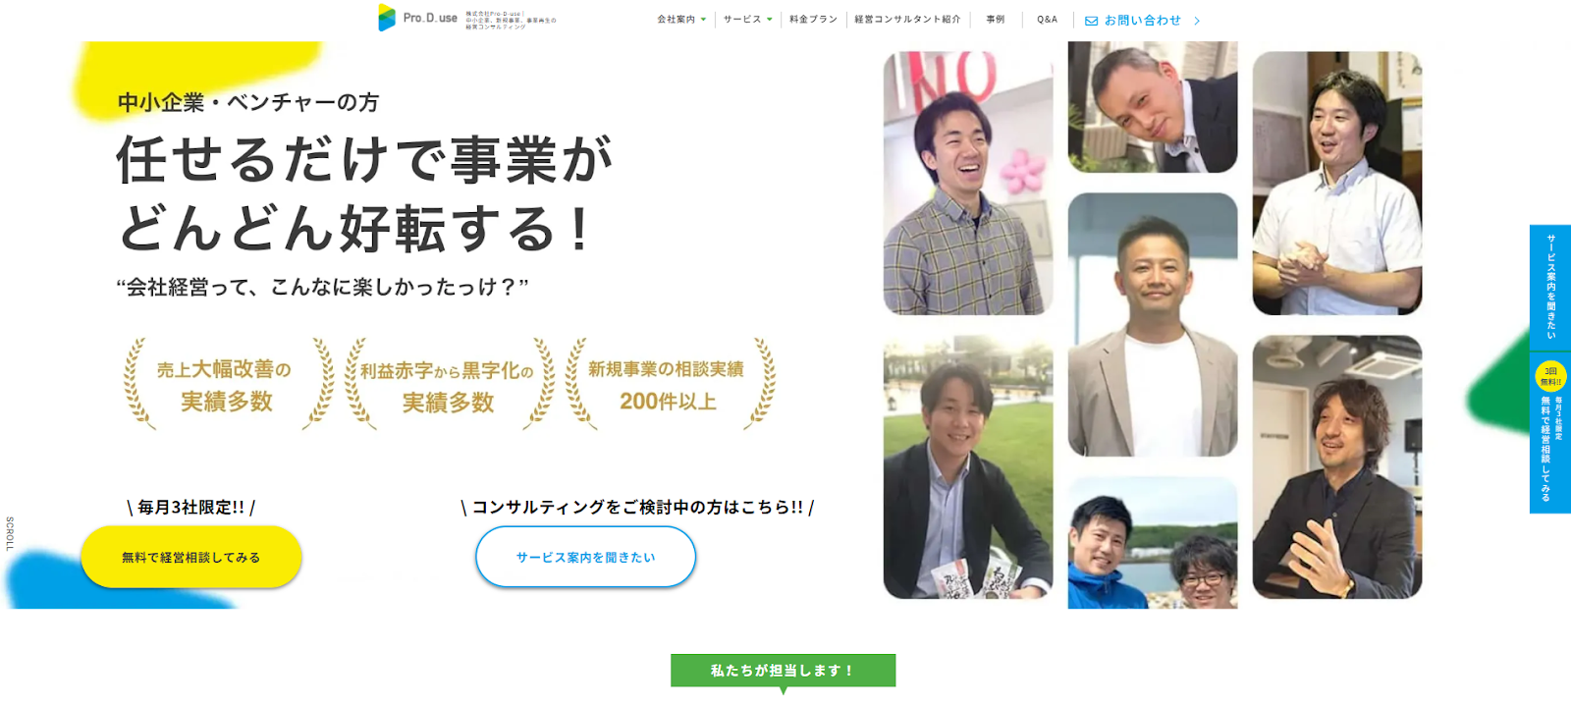
Task: Open the side tab サービス案内を聞きたい
Action: click(x=1550, y=288)
